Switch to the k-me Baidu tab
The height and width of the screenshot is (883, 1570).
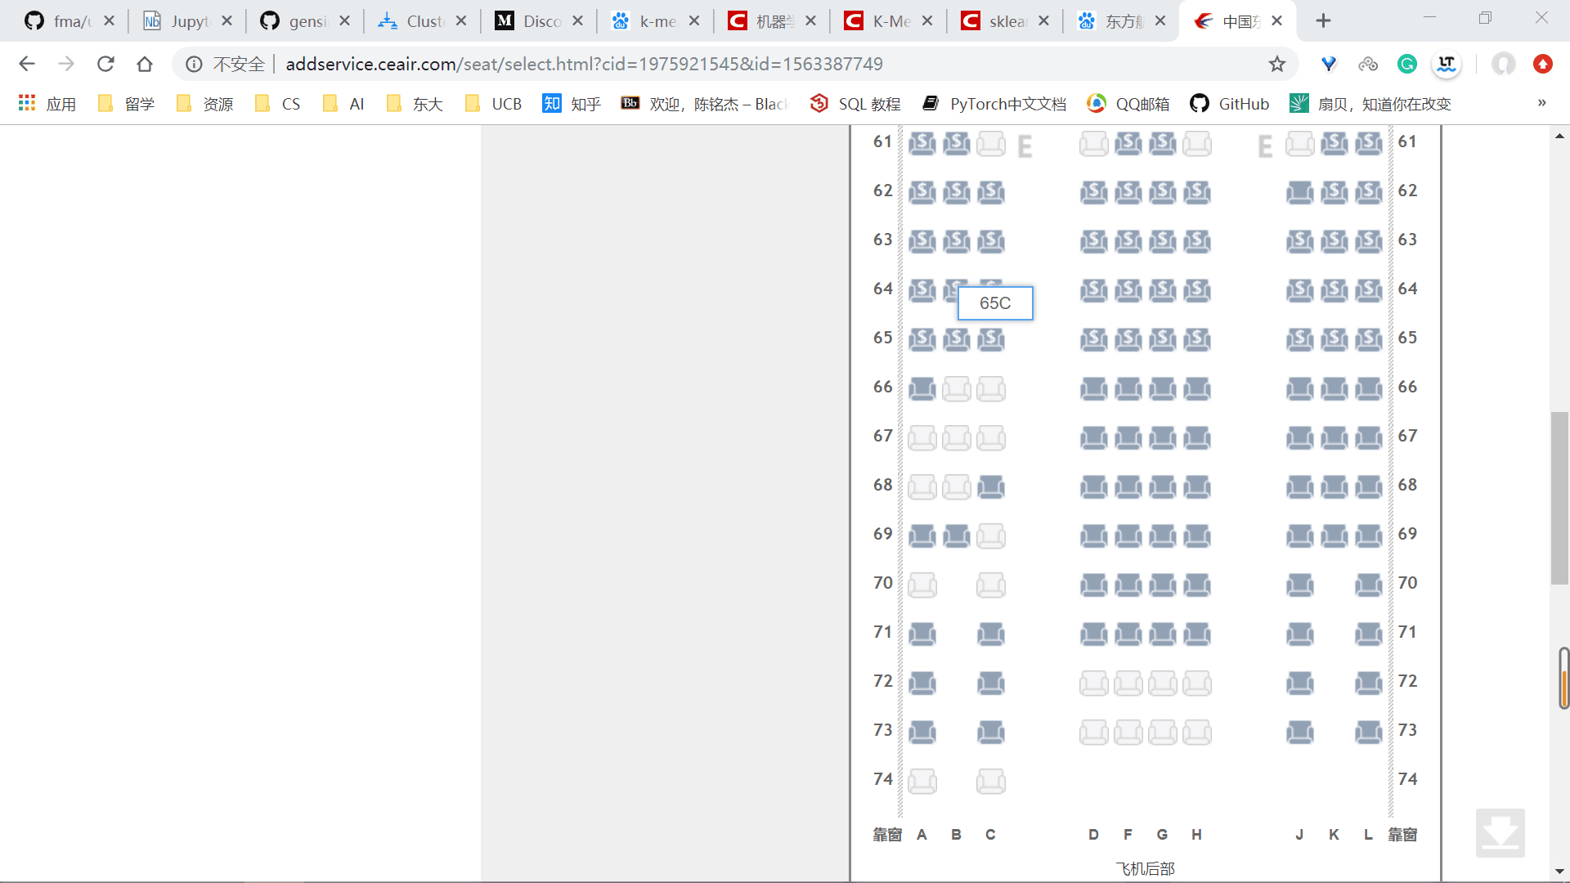click(657, 21)
